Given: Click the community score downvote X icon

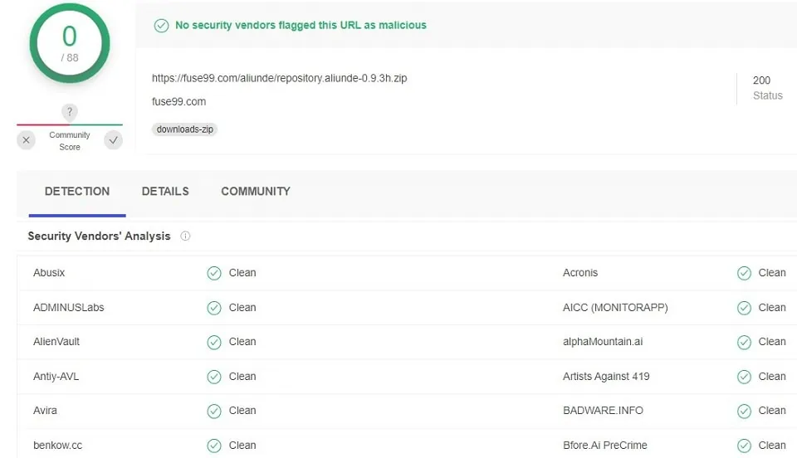Looking at the screenshot, I should (27, 140).
